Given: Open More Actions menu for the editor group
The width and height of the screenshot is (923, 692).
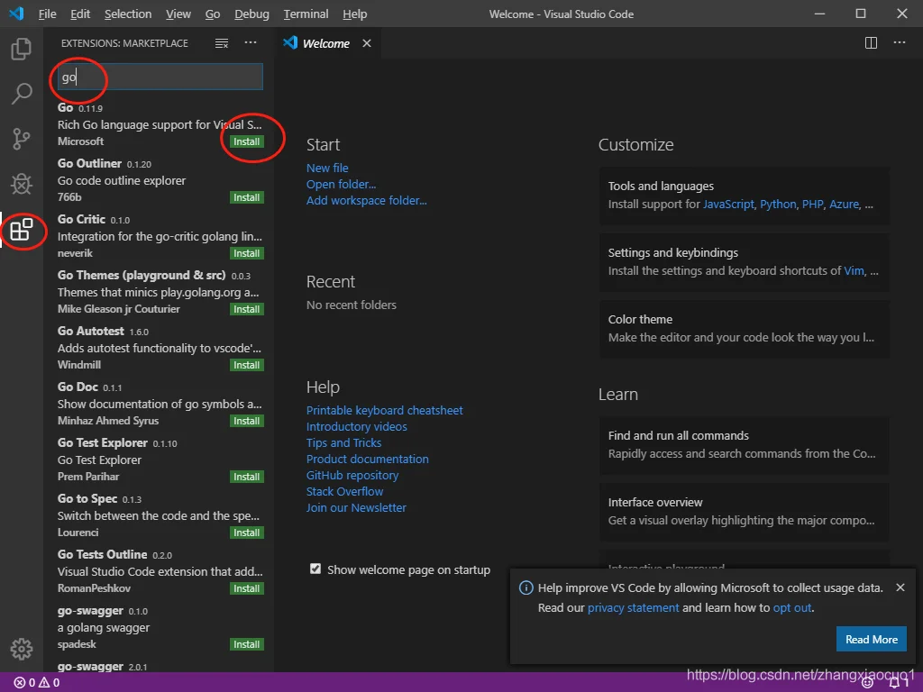Looking at the screenshot, I should [900, 42].
